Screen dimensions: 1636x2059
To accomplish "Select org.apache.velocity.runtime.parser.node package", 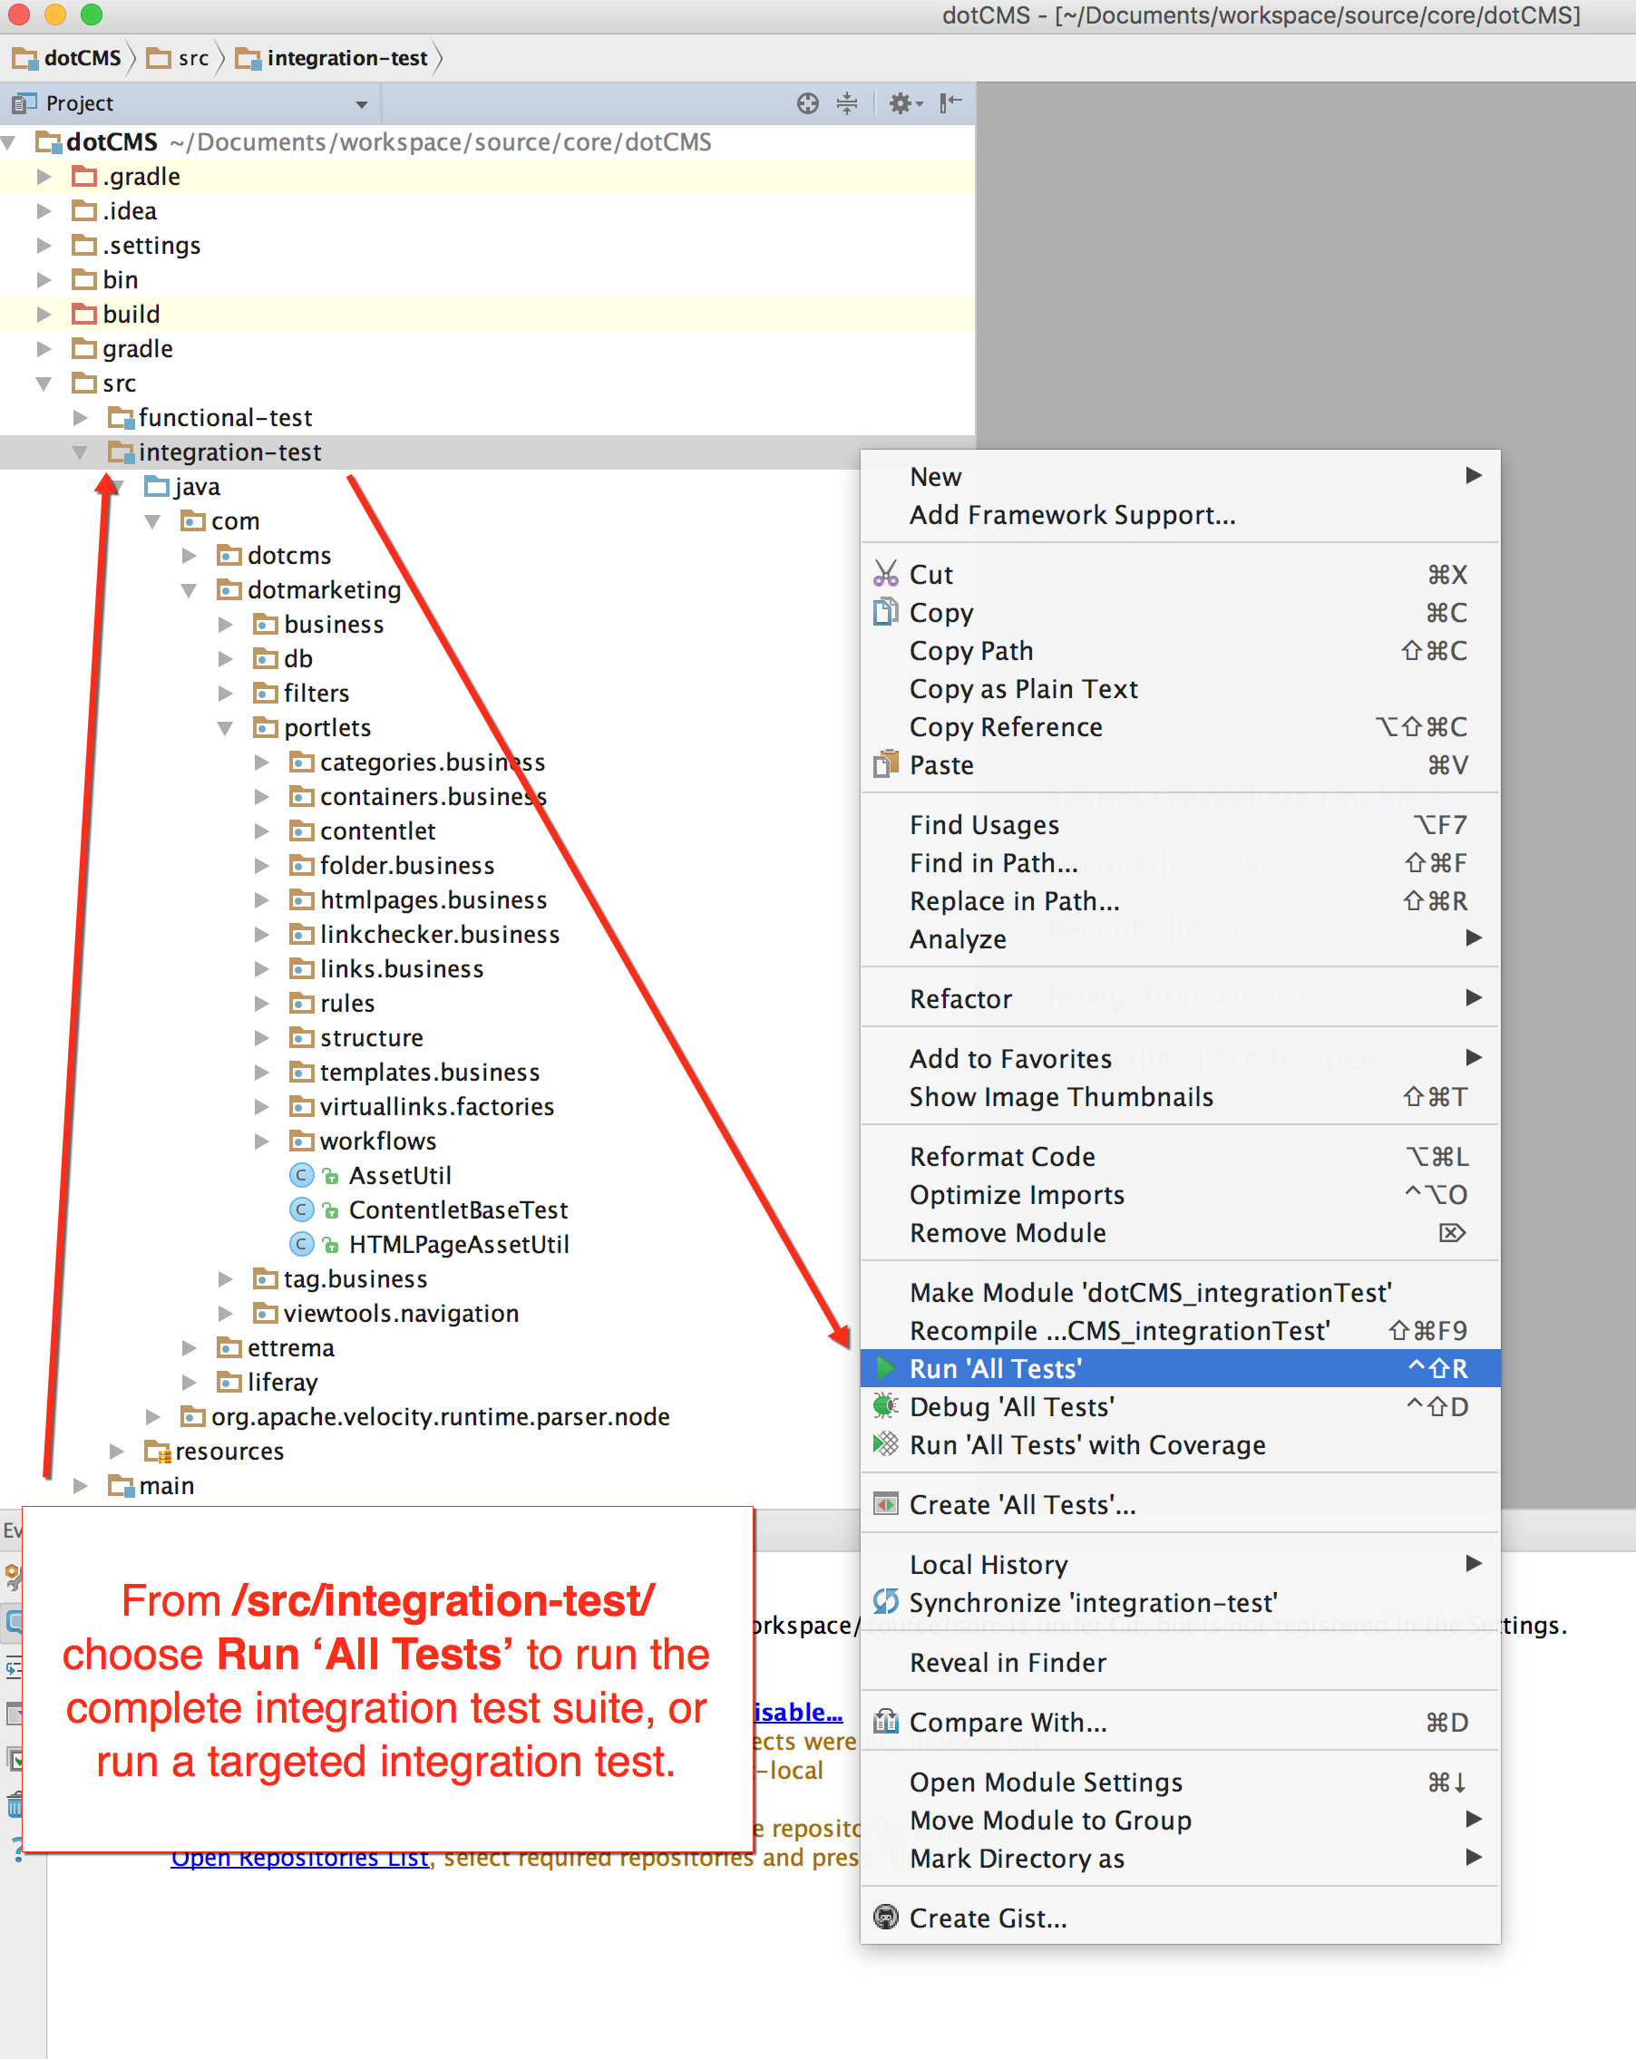I will [440, 1416].
